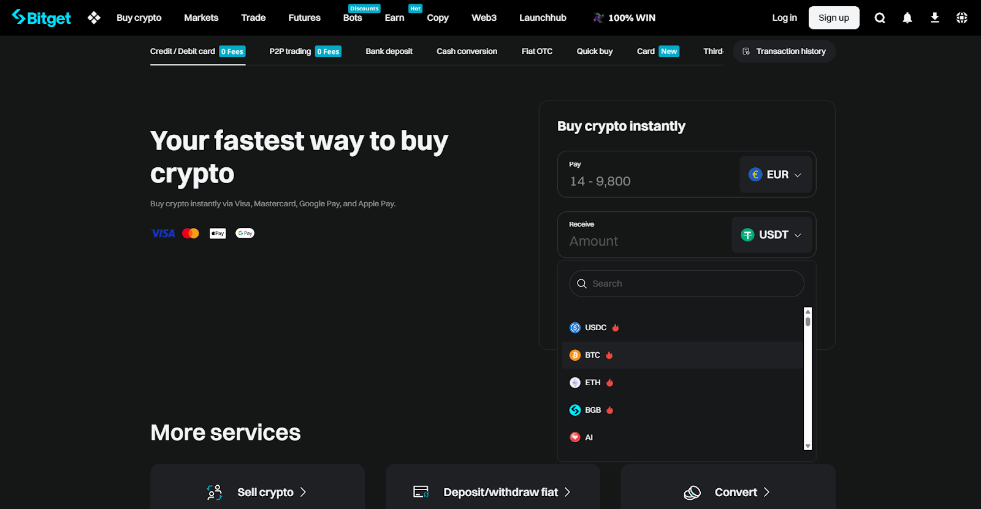
Task: Switch to Quick buy tab
Action: tap(594, 51)
